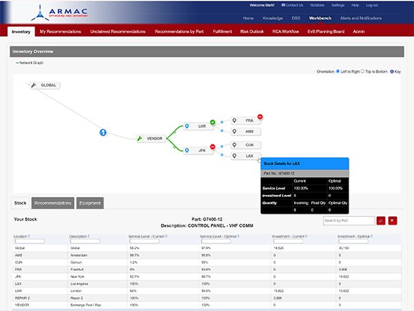This screenshot has height=311, width=414.
Task: Click the red alert badge on JFK node
Action: click(x=213, y=147)
